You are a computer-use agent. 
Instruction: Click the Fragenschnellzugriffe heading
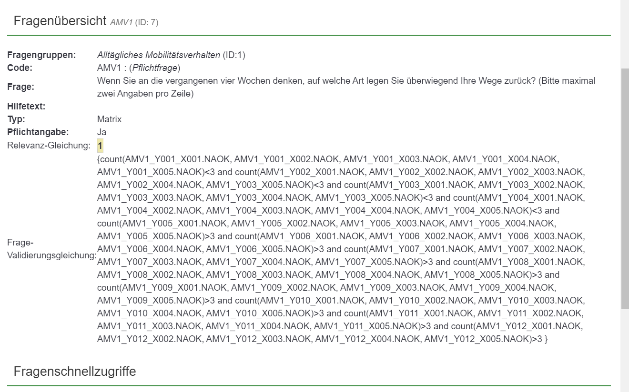(75, 372)
